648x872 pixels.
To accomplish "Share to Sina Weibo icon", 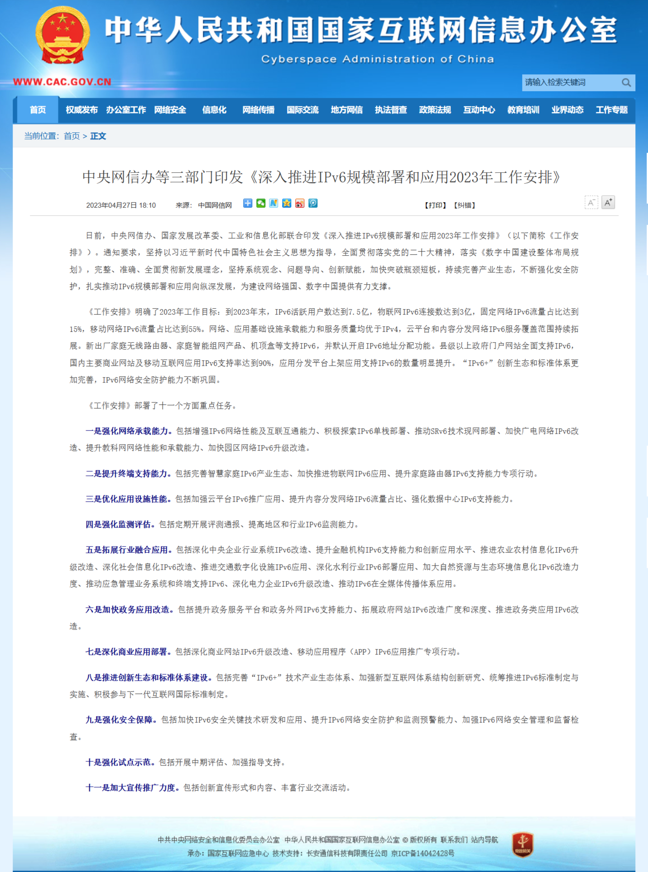I will point(300,203).
